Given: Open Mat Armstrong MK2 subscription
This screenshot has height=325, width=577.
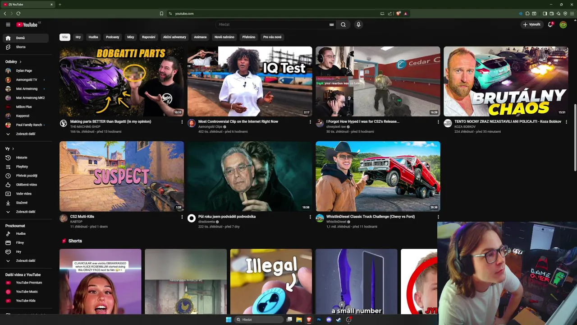Looking at the screenshot, I should (25, 98).
